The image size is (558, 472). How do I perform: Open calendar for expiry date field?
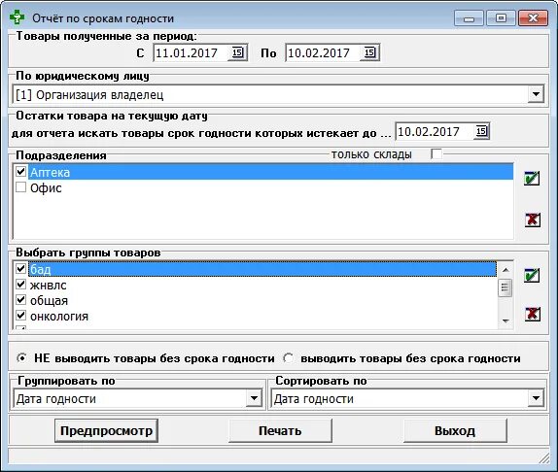coord(481,131)
